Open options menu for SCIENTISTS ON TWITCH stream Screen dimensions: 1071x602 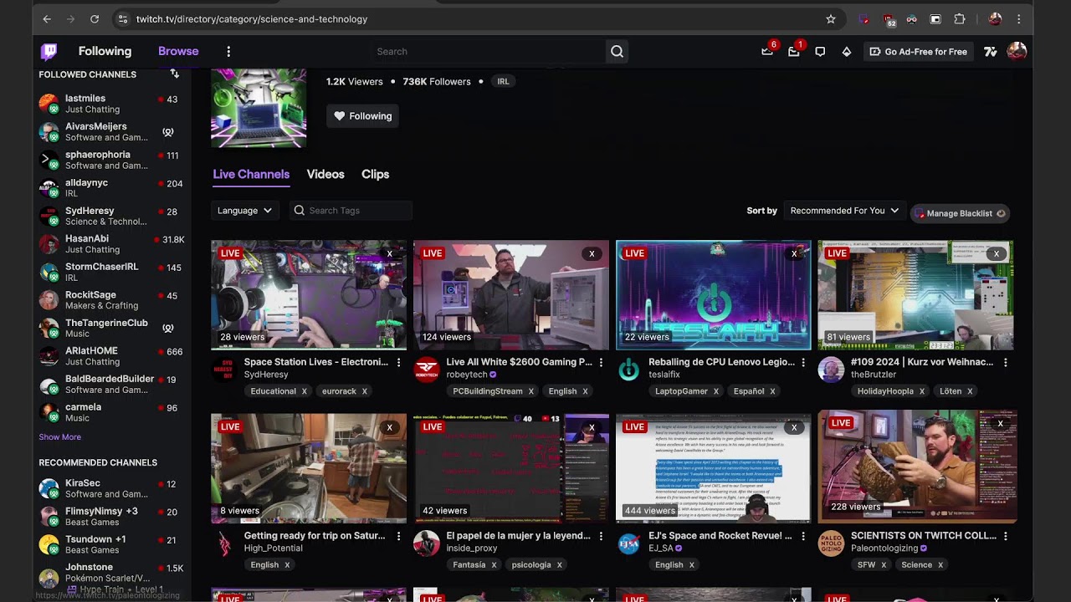coord(1006,536)
